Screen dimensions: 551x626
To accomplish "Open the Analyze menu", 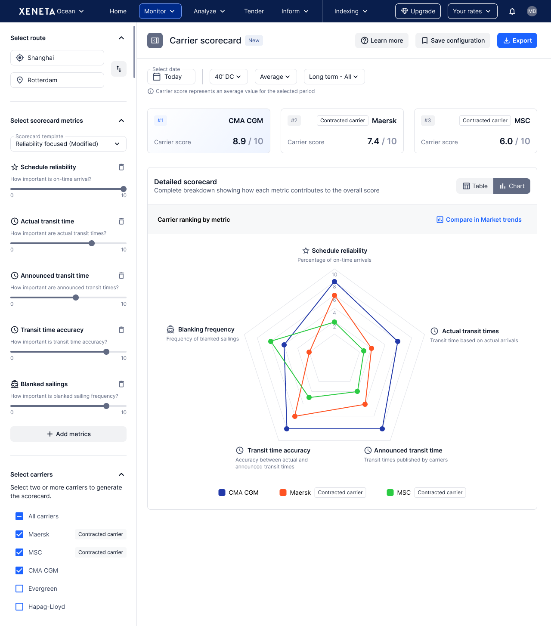I will tap(209, 11).
